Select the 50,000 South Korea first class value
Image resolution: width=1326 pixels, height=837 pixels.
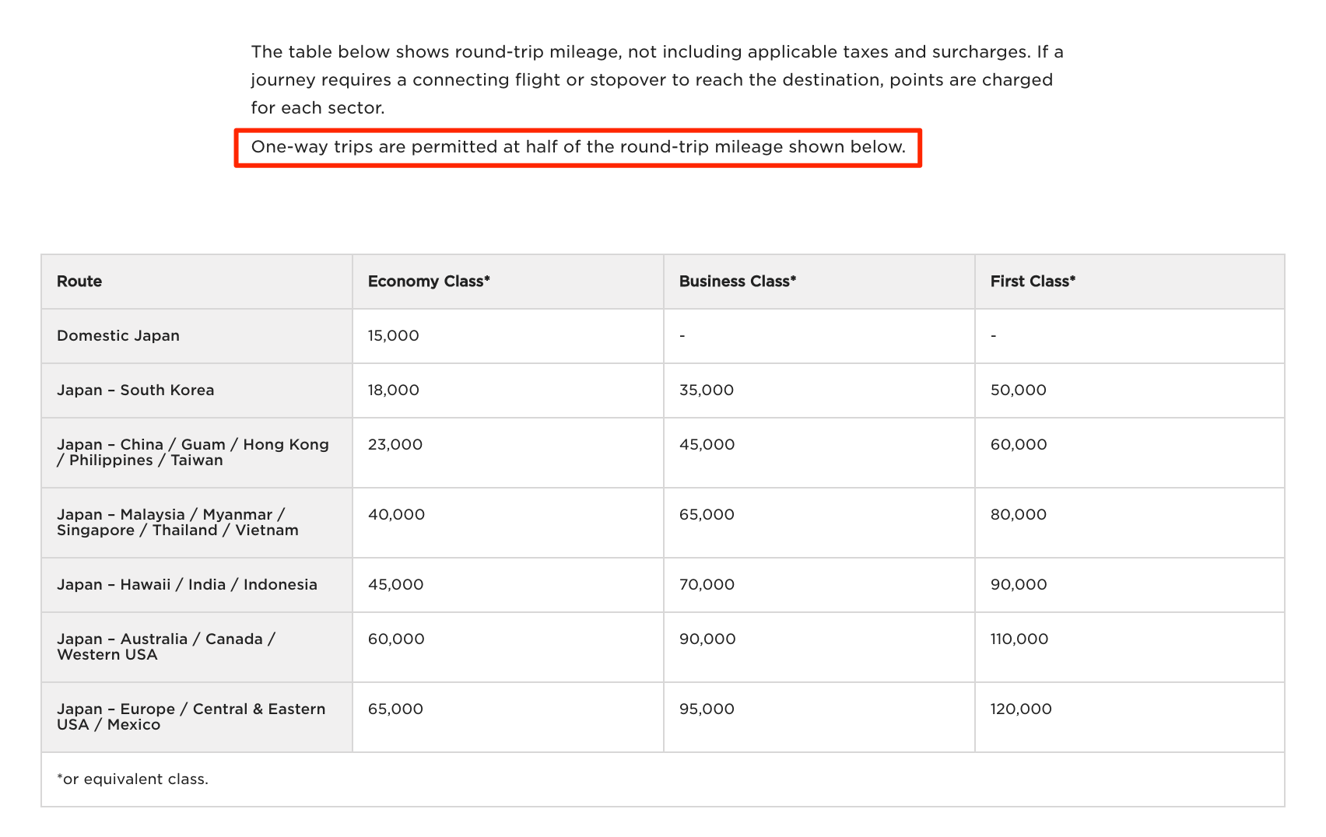(1019, 390)
